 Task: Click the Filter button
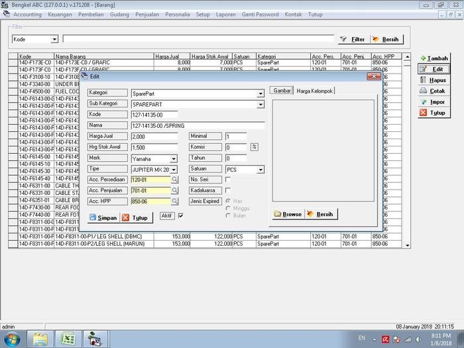[353, 40]
